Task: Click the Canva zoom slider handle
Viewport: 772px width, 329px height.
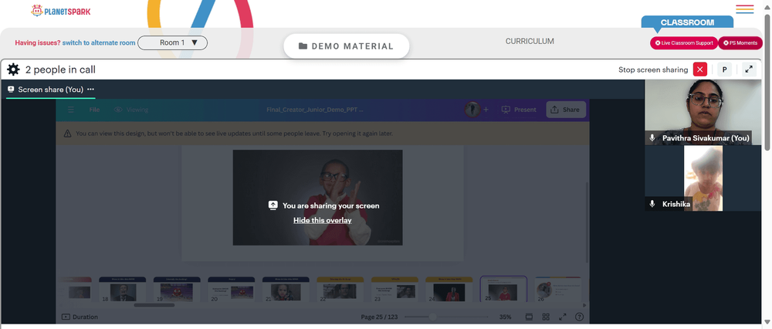Action: [433, 317]
